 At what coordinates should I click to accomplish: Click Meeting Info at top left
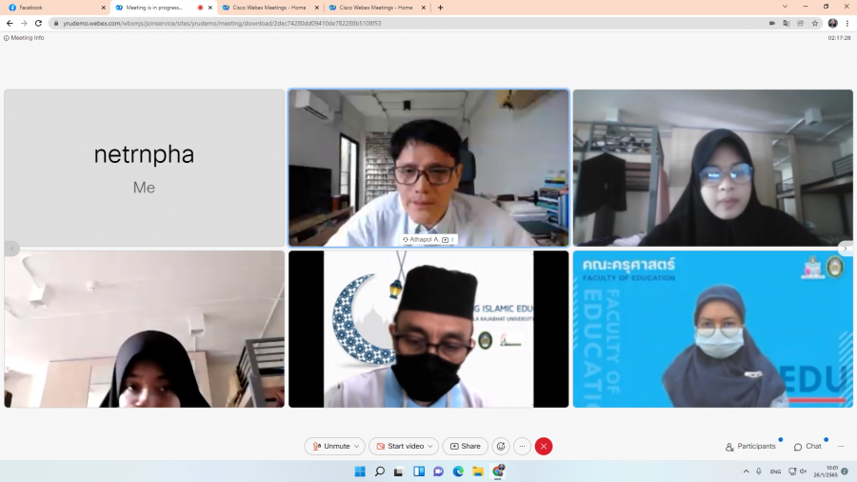click(x=25, y=38)
